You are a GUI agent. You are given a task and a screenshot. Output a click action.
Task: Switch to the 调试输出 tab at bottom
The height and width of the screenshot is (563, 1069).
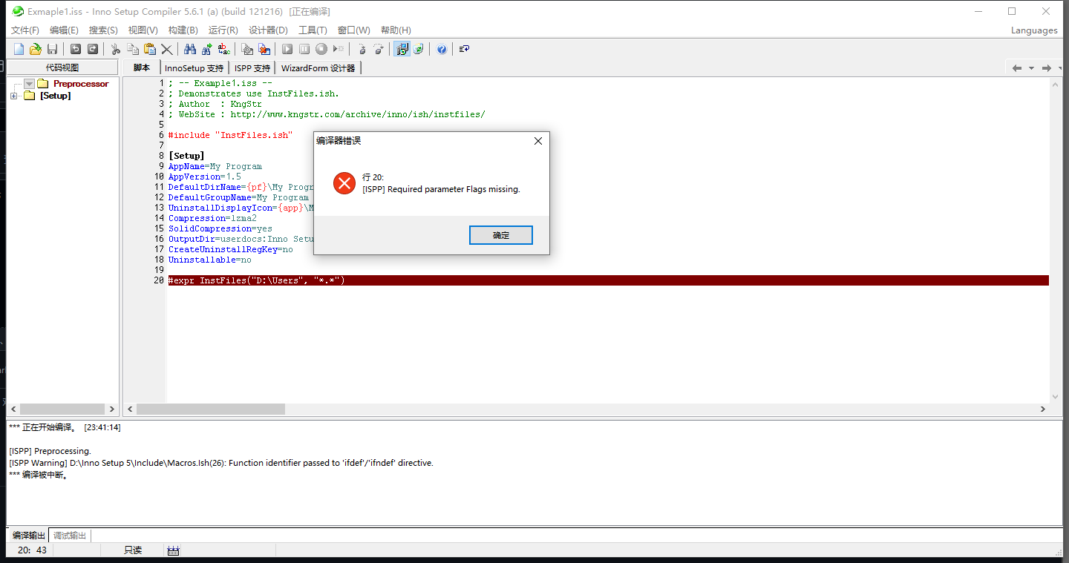tap(69, 536)
